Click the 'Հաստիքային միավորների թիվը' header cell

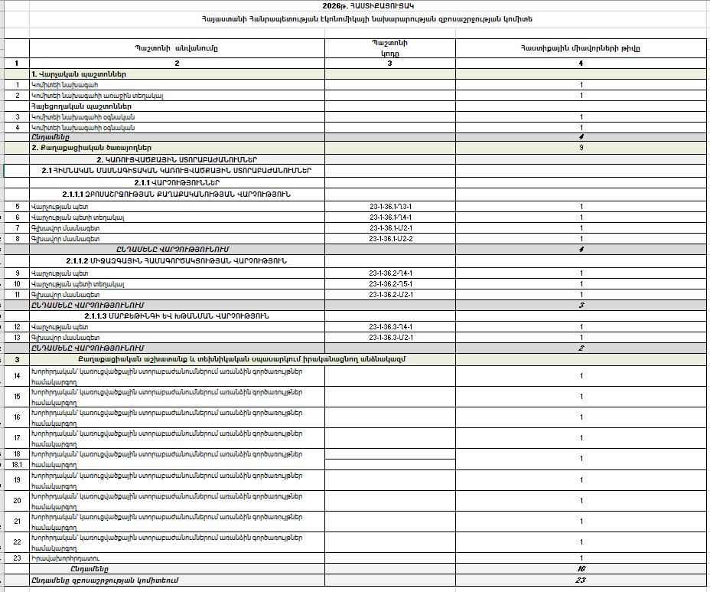(580, 47)
